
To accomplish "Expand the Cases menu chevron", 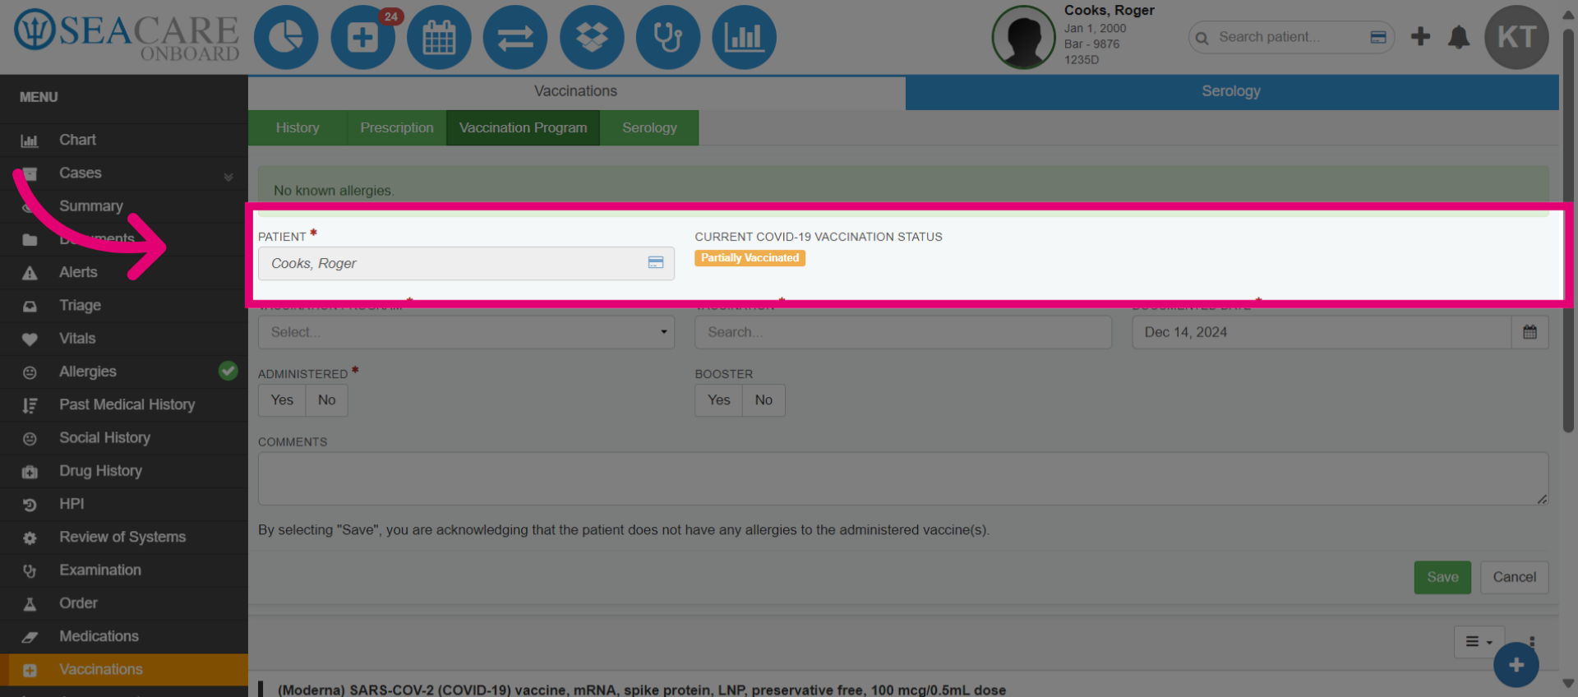I will pyautogui.click(x=228, y=176).
